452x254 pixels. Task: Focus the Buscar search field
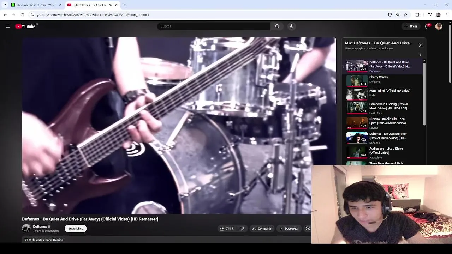pos(214,26)
